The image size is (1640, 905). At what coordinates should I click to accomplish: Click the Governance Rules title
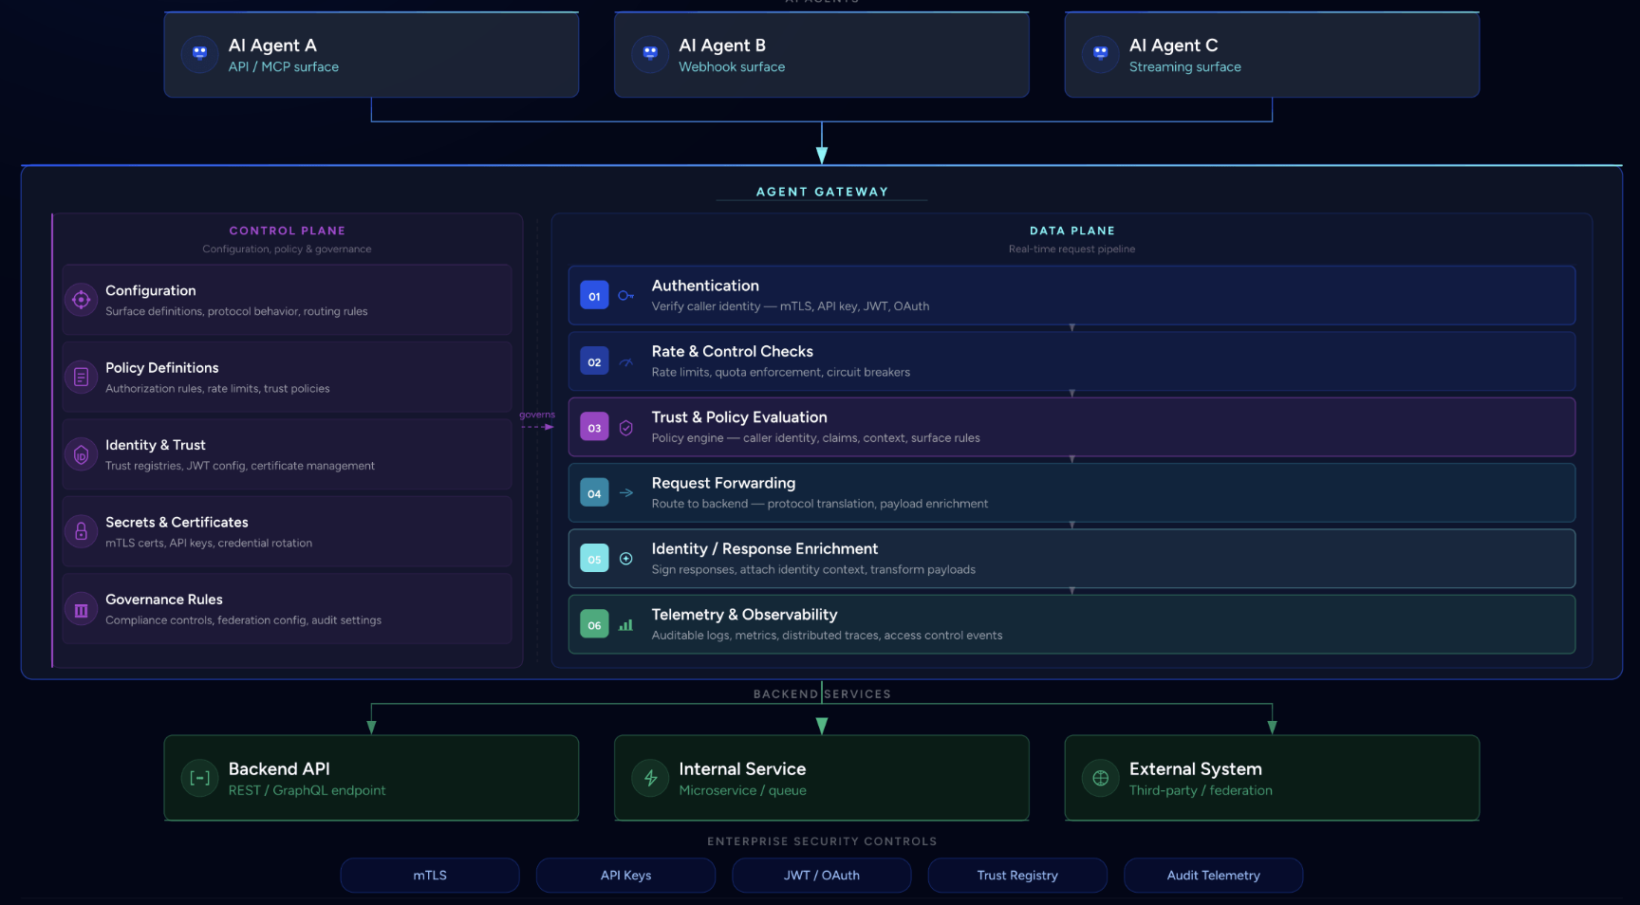[x=163, y=600]
